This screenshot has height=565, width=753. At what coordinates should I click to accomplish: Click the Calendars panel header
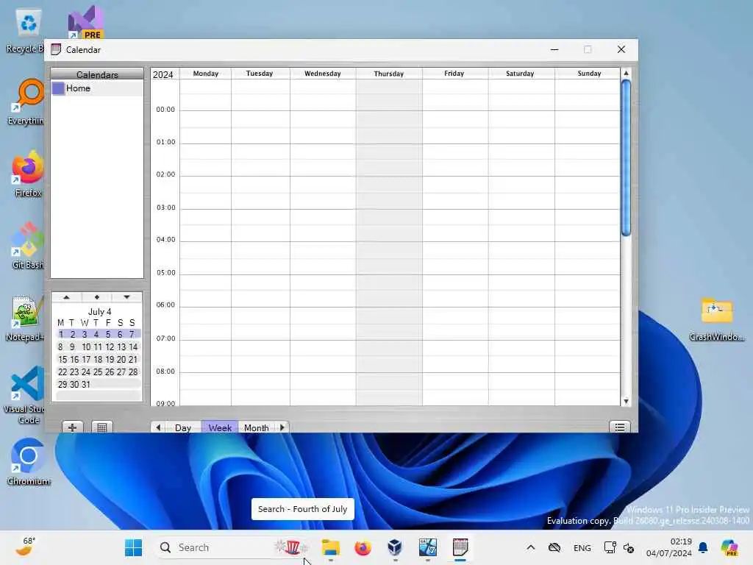[97, 74]
